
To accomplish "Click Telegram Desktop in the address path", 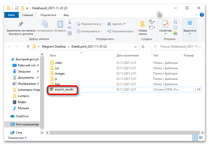I will (54, 47).
